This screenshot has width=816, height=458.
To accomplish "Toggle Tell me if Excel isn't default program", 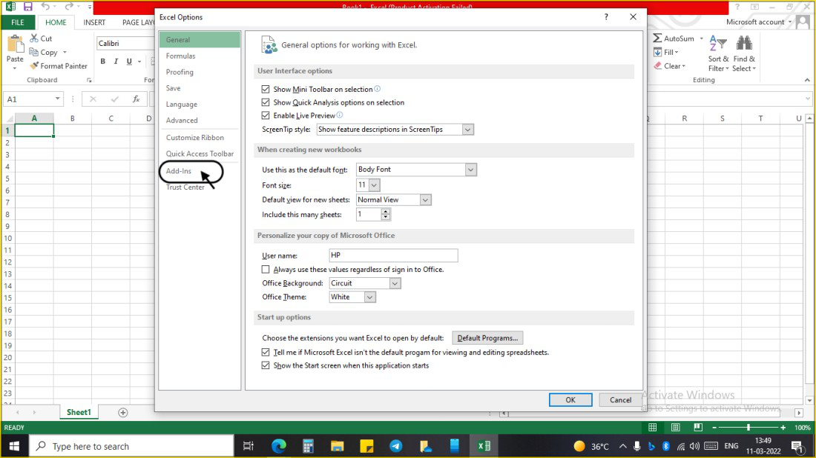I will pyautogui.click(x=266, y=353).
